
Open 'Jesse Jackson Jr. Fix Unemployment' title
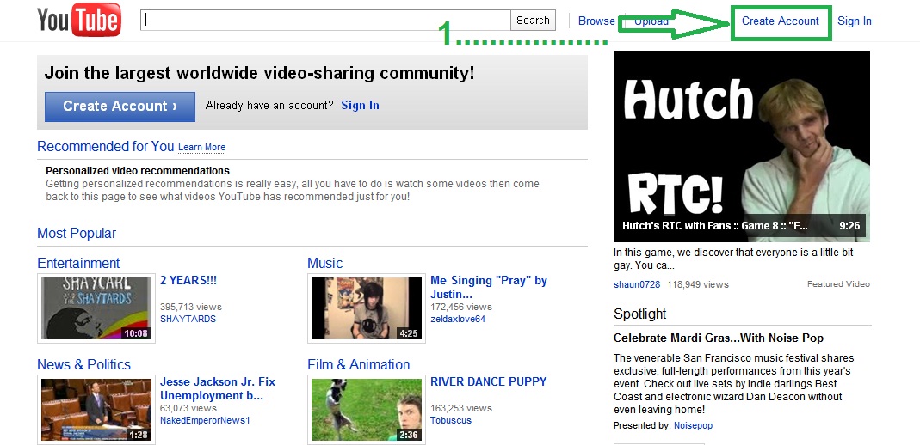(x=218, y=388)
